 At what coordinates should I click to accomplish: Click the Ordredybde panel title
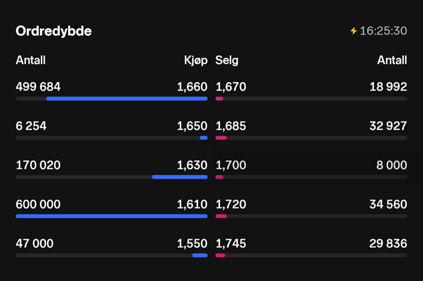[x=54, y=31]
